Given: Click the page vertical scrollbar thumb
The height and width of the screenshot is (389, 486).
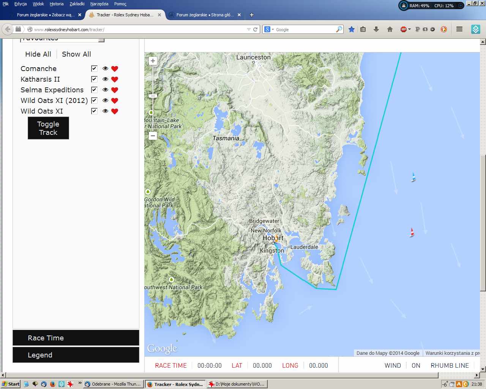Looking at the screenshot, I should [x=483, y=223].
